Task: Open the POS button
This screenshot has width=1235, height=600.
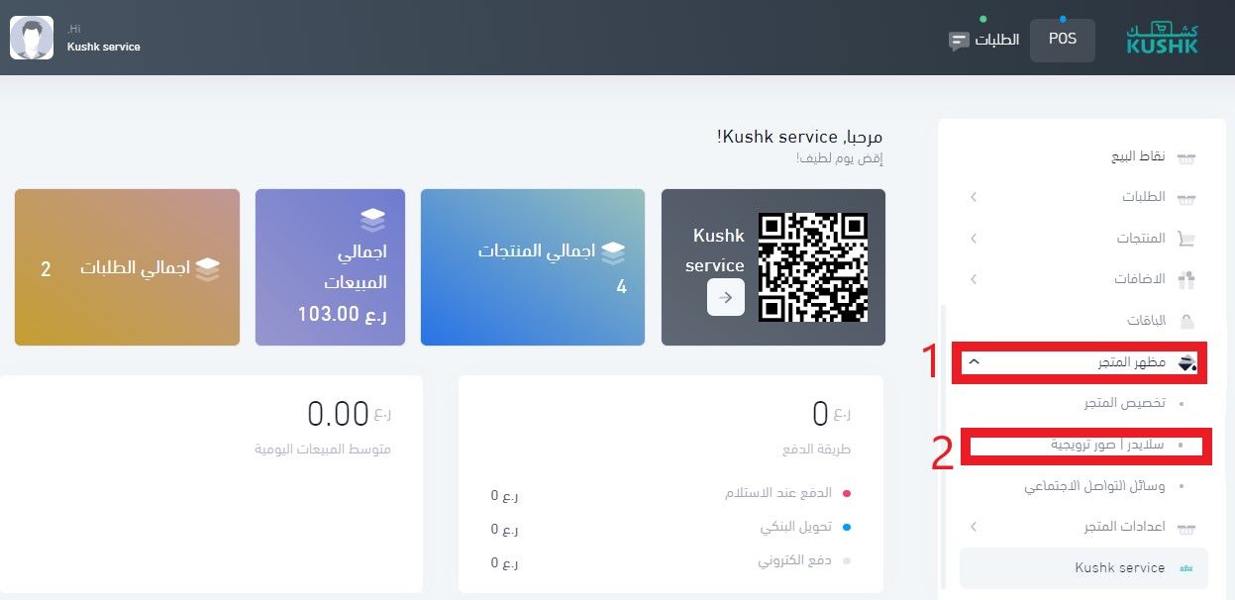Action: (x=1062, y=40)
